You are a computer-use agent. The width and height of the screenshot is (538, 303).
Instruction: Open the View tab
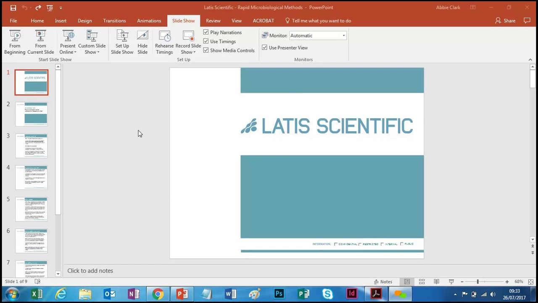(x=237, y=21)
